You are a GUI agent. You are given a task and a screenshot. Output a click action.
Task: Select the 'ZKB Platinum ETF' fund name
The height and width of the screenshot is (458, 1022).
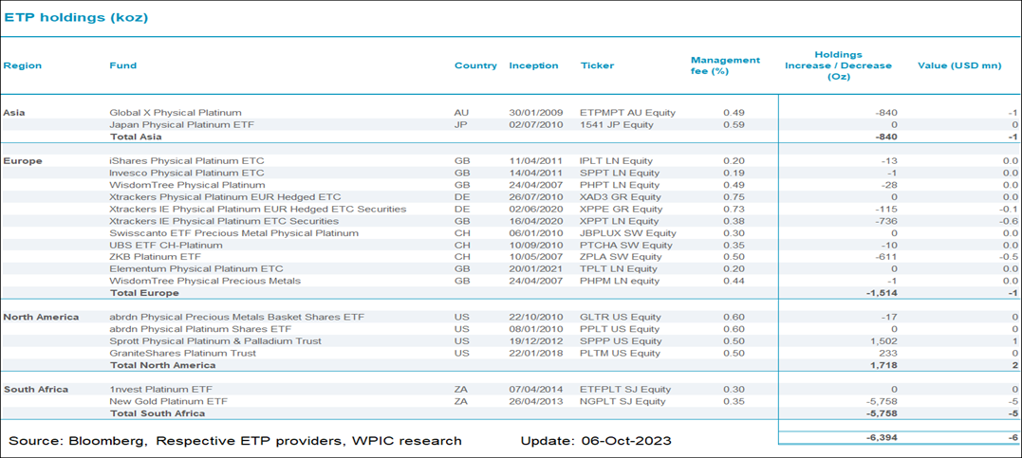(155, 257)
